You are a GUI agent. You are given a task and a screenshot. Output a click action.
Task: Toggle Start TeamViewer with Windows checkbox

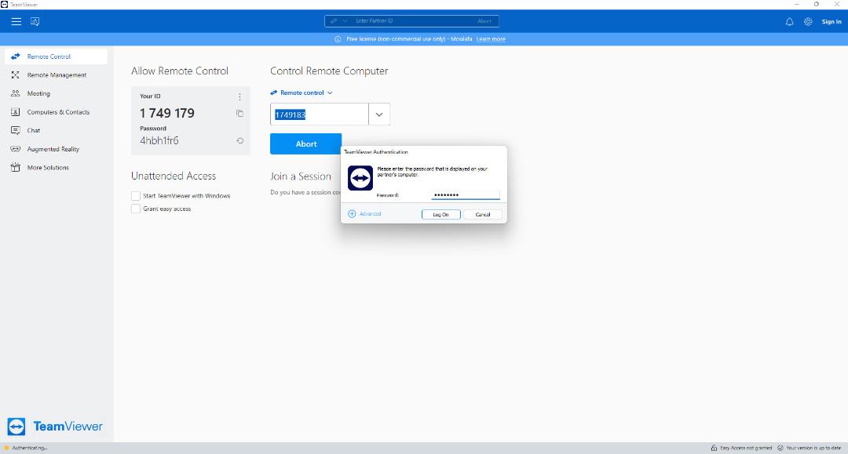[136, 196]
